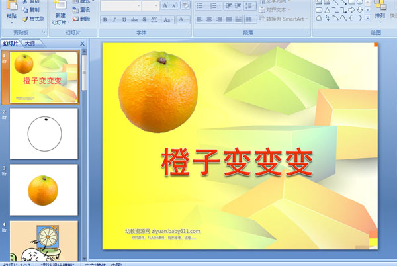The width and height of the screenshot is (397, 266).
Task: Reset the slide layout with 重设
Action: pos(81,10)
